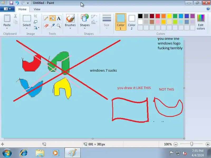The height and width of the screenshot is (158, 211).
Task: Click the zoom out minus button
Action: point(176,144)
